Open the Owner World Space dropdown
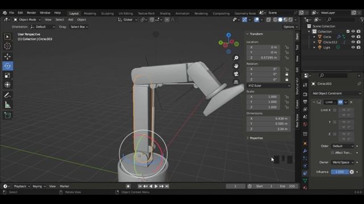The width and height of the screenshot is (364, 204). coord(342,163)
